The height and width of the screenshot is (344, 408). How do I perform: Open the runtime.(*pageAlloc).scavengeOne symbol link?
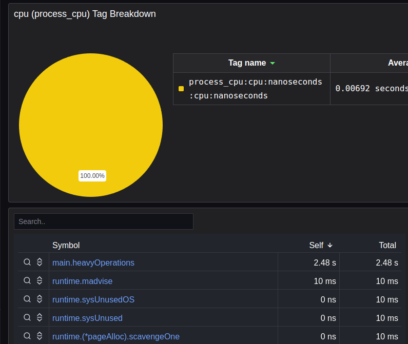click(x=116, y=336)
